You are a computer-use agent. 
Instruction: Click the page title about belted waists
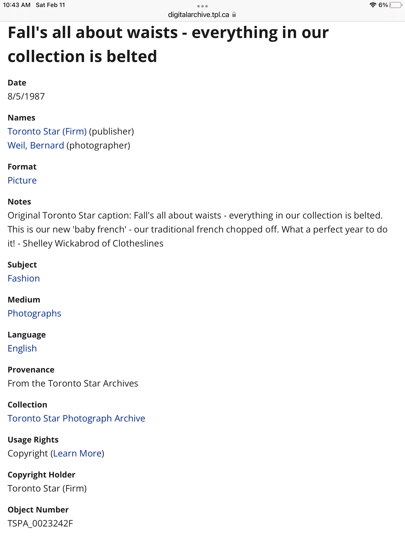point(168,44)
